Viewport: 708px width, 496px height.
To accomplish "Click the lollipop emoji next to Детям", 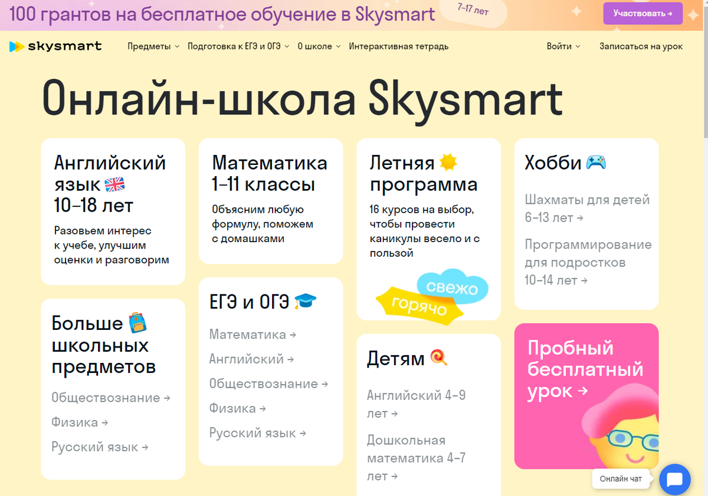I will click(x=438, y=357).
